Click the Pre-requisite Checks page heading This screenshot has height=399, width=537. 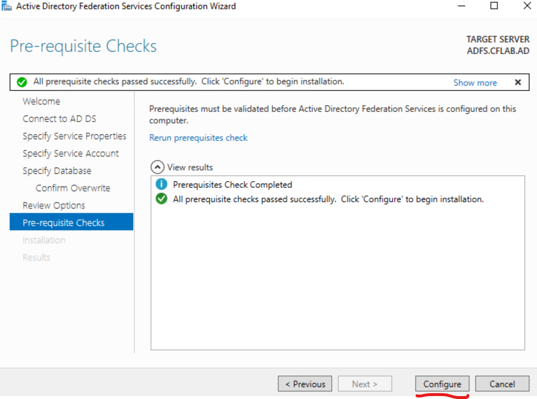(x=83, y=46)
